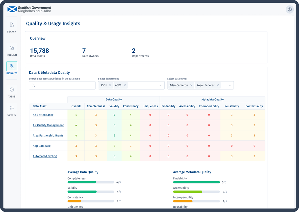
Task: Open the Automated Cycling data asset
Action: point(45,156)
